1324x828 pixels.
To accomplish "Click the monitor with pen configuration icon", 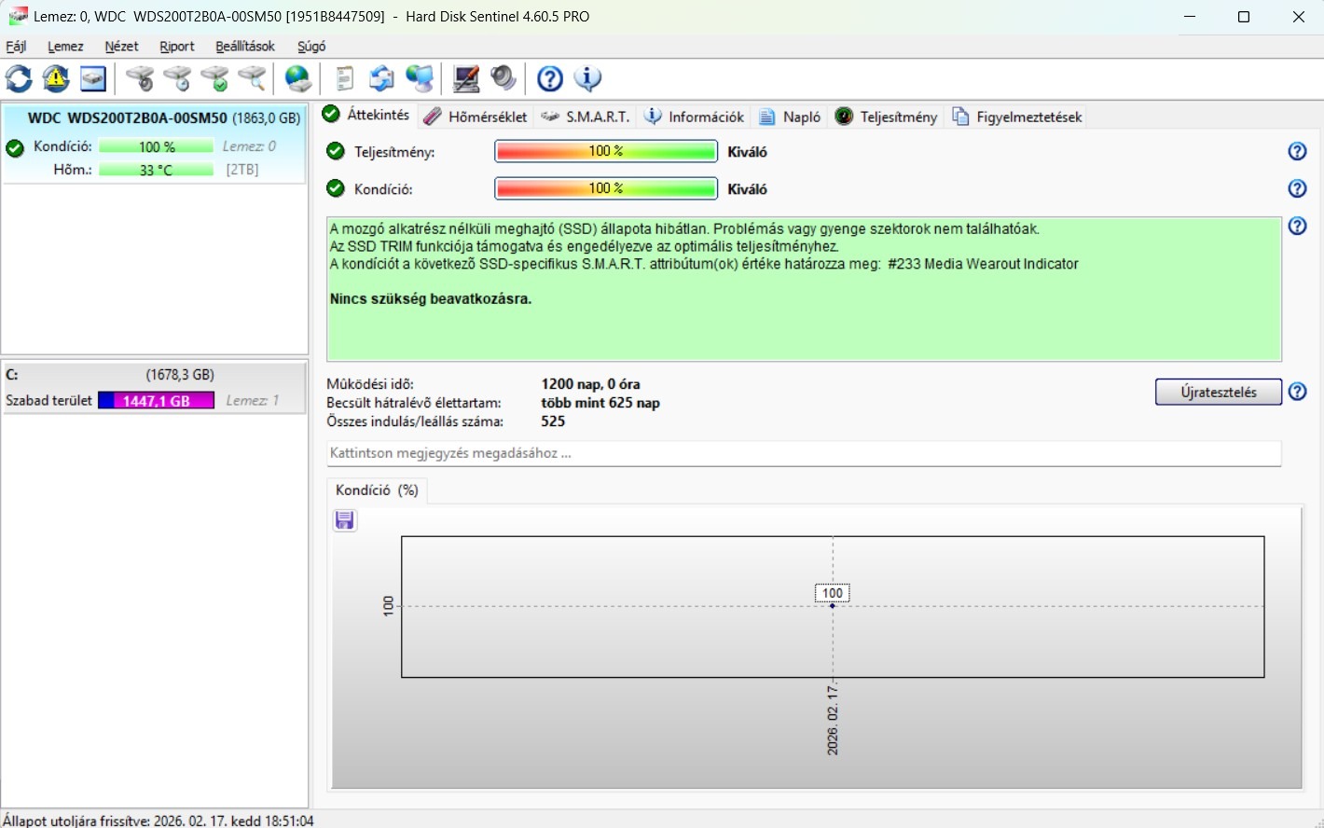I will tap(466, 79).
